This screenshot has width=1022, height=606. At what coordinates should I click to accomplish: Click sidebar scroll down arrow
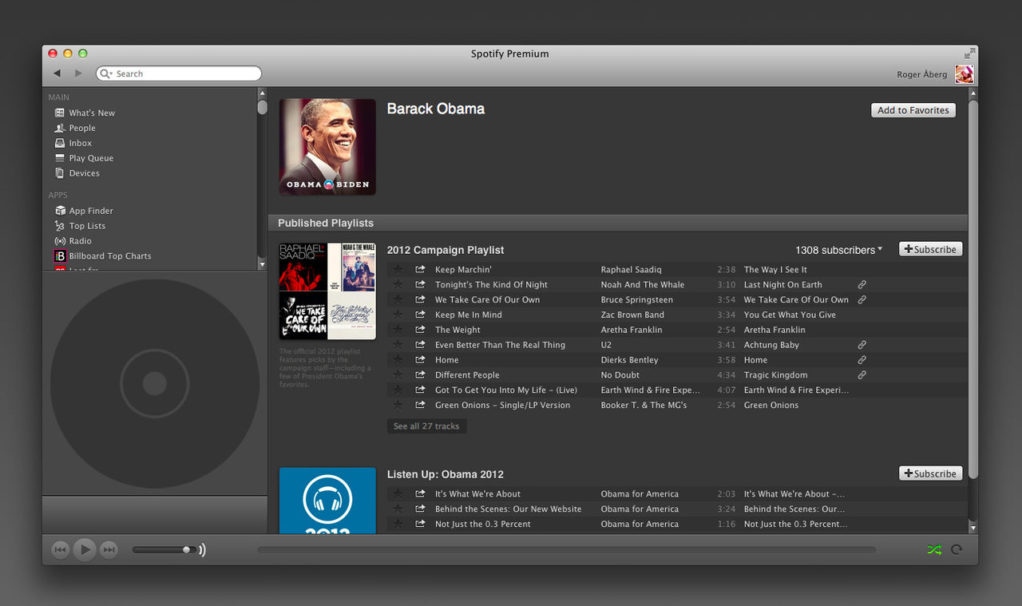click(x=262, y=263)
